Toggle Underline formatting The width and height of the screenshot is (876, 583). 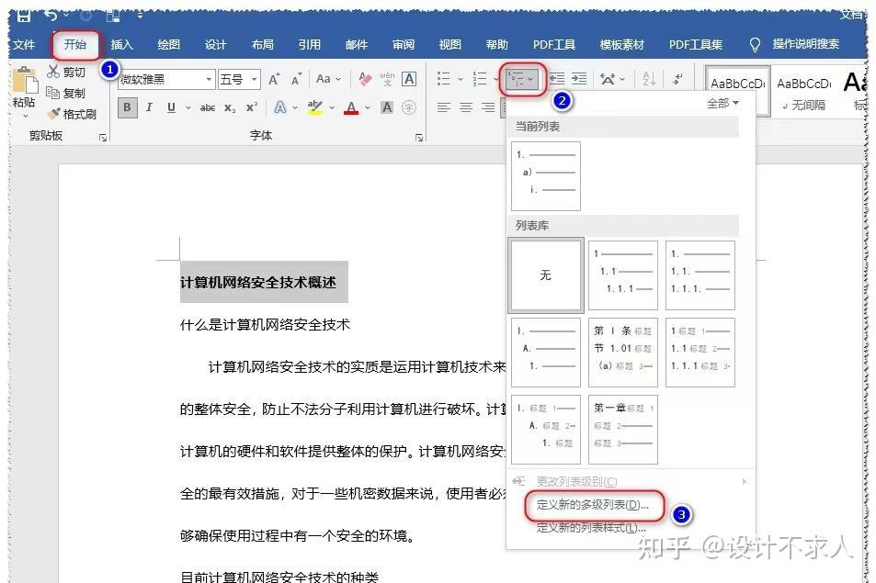click(x=171, y=107)
